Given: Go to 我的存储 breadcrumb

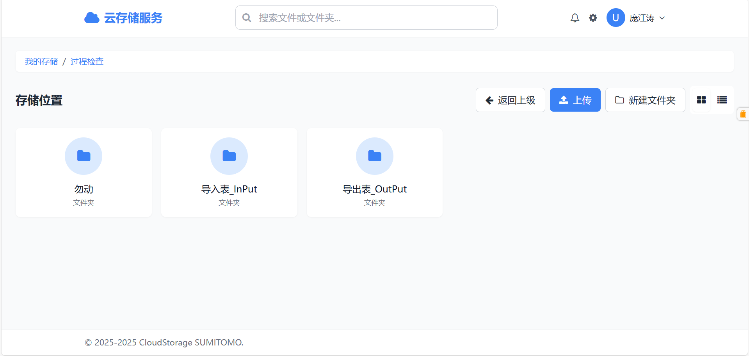Looking at the screenshot, I should coord(41,62).
